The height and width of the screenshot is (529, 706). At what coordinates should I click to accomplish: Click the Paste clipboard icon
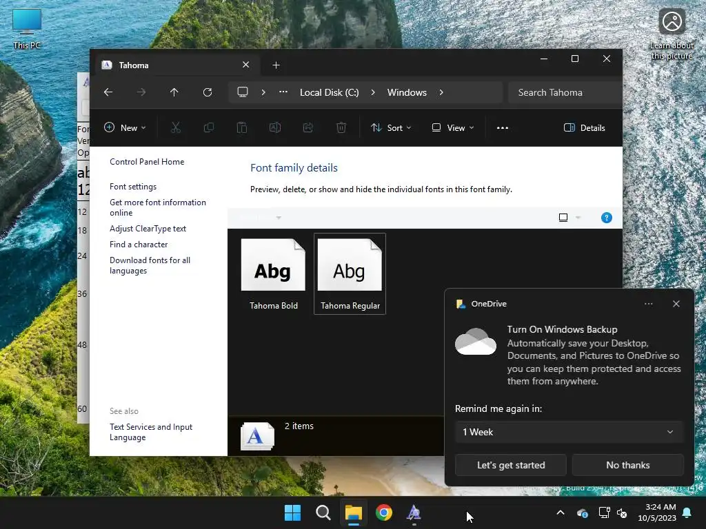242,127
